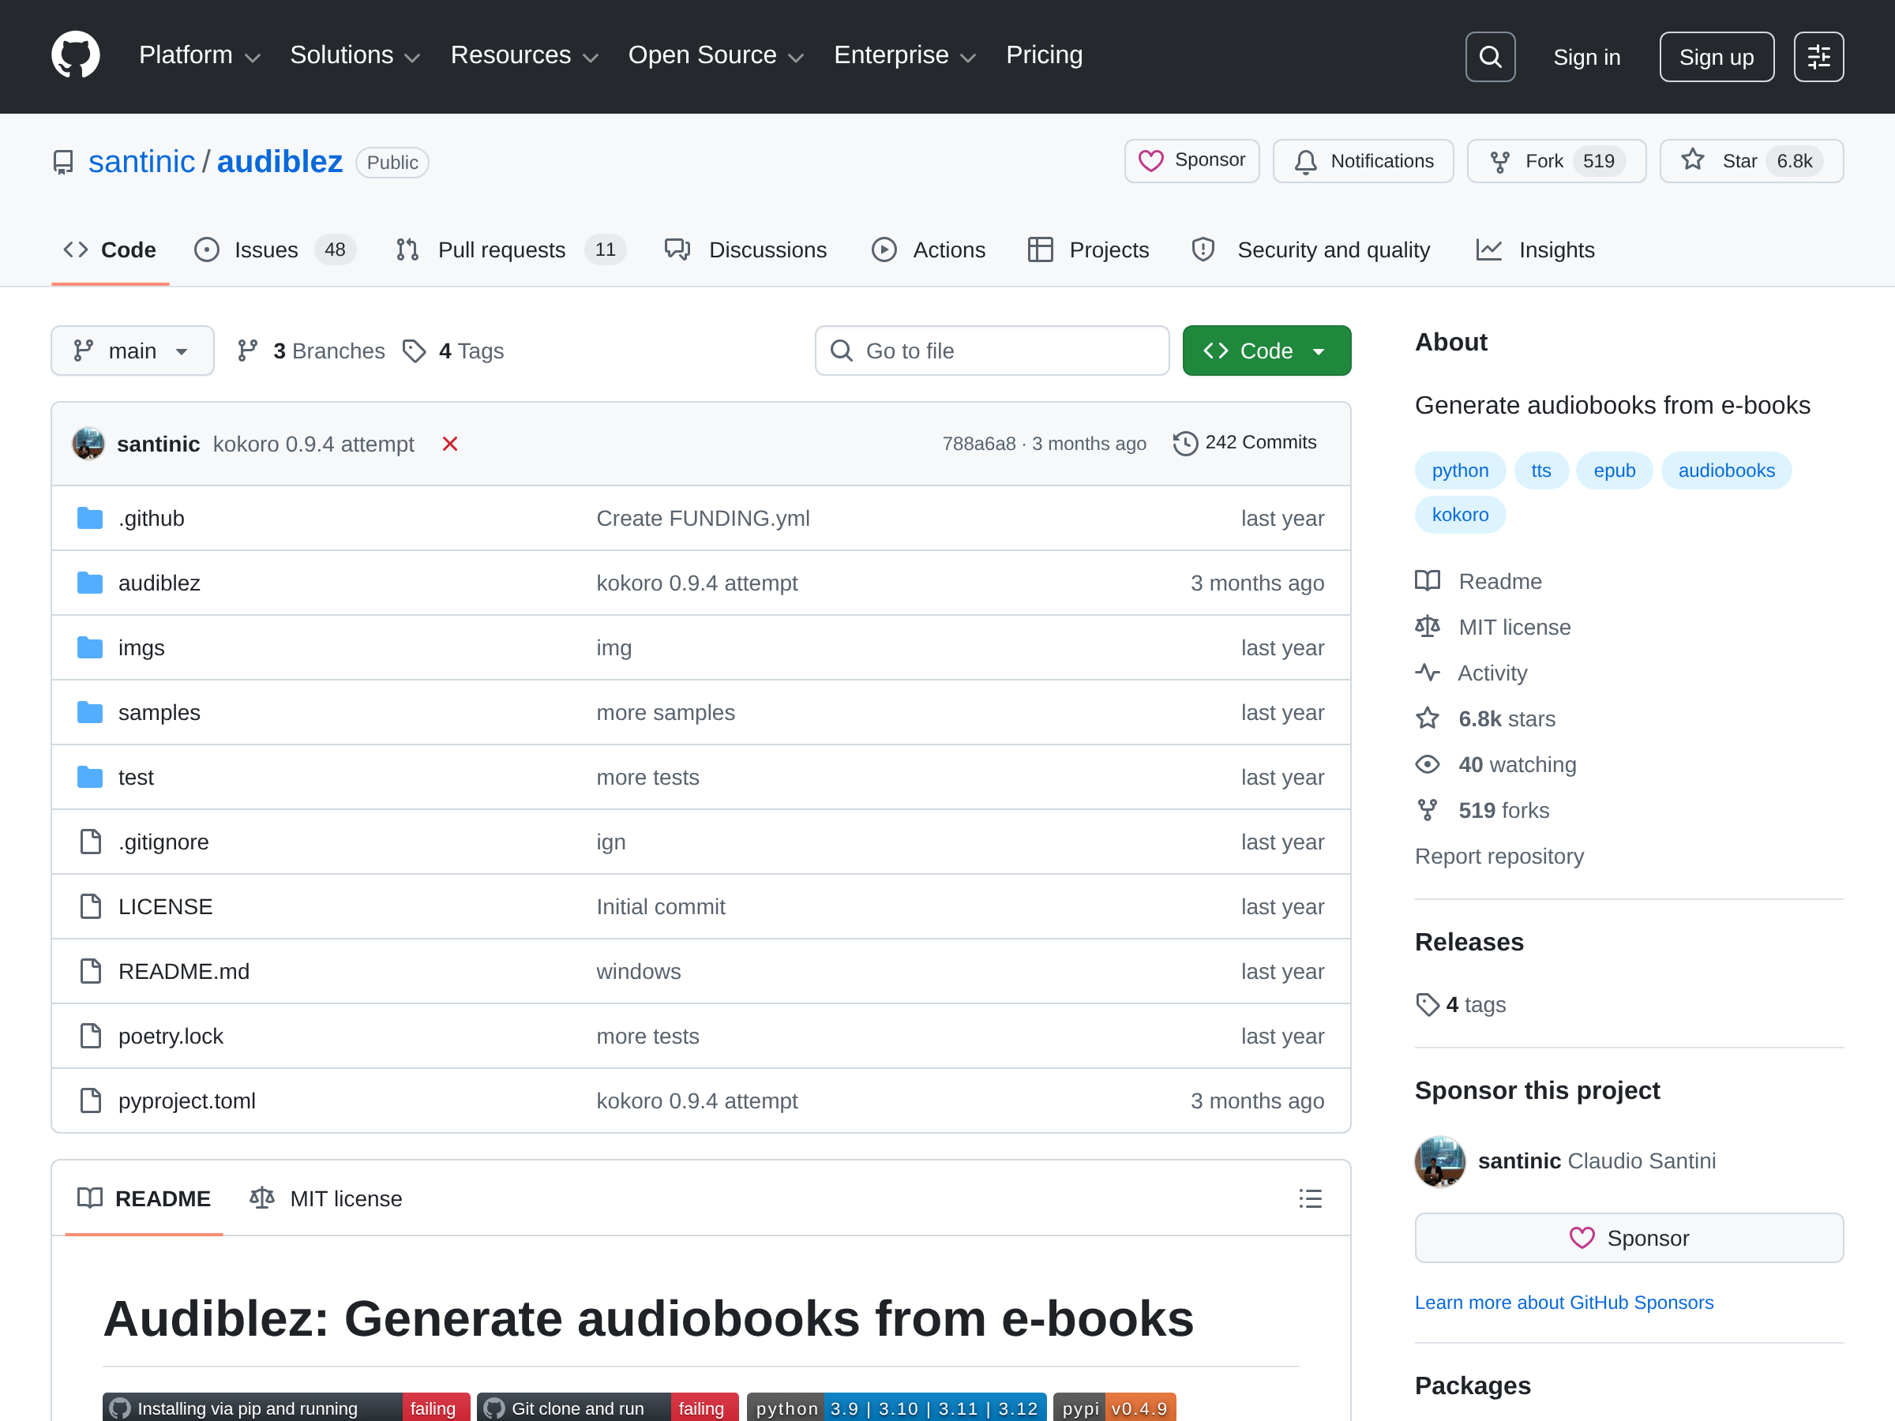Click the fork icon next to 519 forks
The width and height of the screenshot is (1895, 1421).
coord(1428,810)
